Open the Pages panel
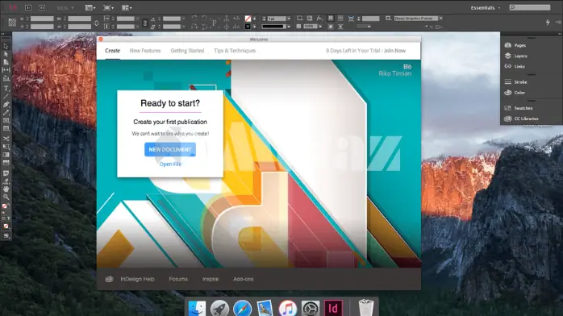This screenshot has height=316, width=563. coord(515,45)
